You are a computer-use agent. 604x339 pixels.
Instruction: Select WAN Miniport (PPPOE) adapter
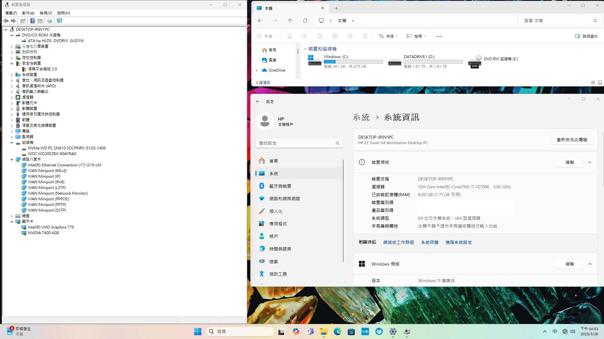[48, 199]
